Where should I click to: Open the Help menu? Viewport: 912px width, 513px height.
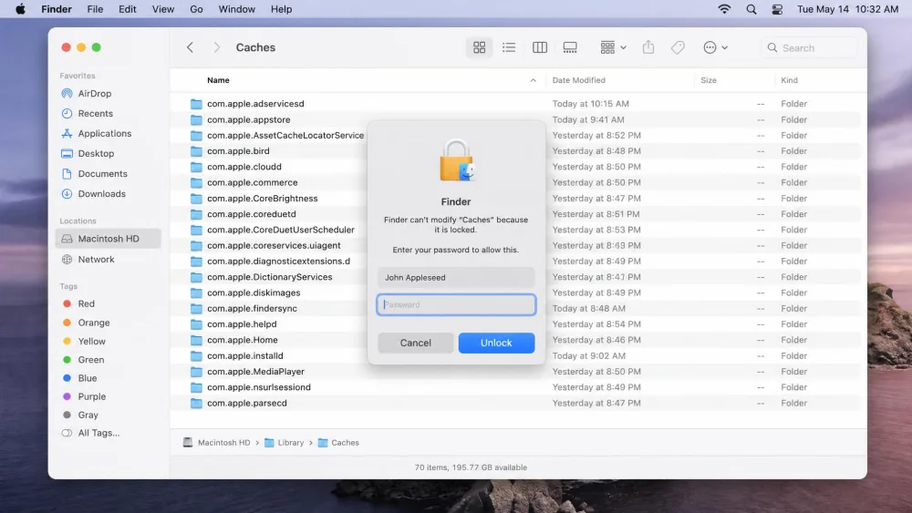[282, 9]
